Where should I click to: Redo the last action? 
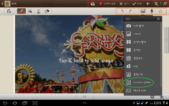[131, 11]
